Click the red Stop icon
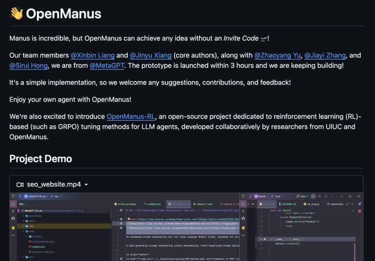 point(326,197)
